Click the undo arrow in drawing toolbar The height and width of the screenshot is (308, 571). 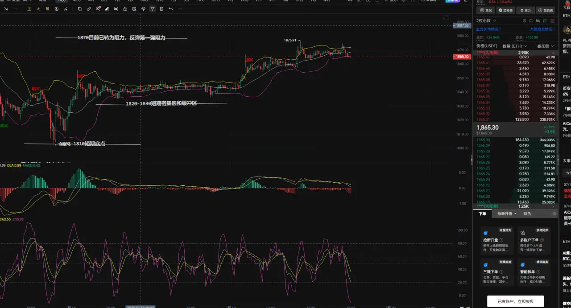[171, 9]
